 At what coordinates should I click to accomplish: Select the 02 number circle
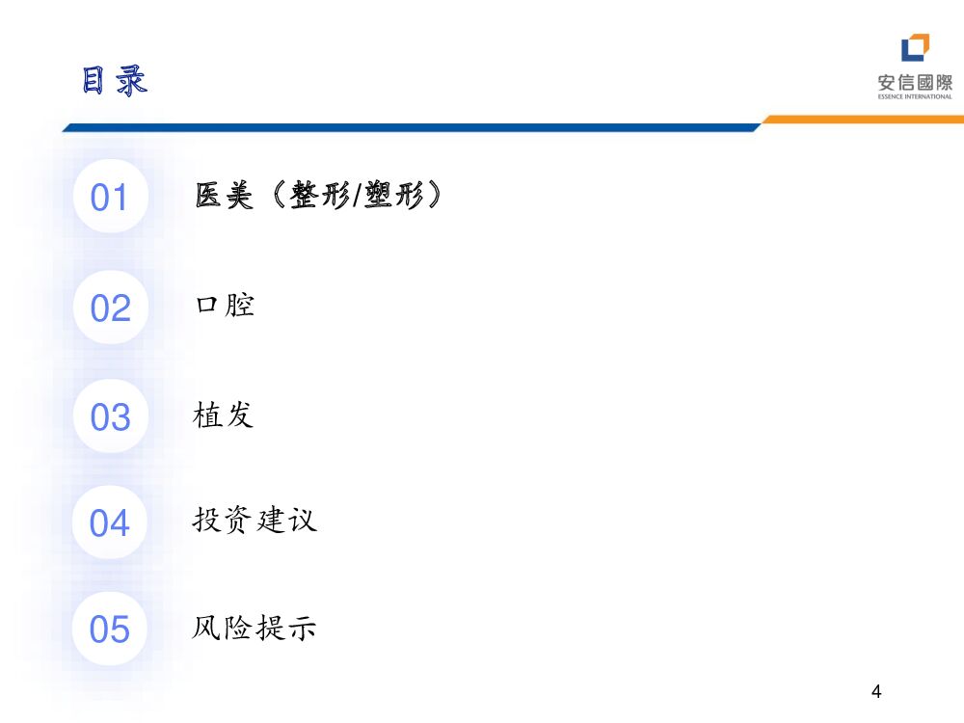click(x=109, y=308)
